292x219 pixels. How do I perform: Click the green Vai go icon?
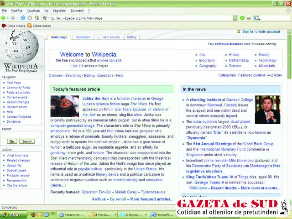click(242, 18)
